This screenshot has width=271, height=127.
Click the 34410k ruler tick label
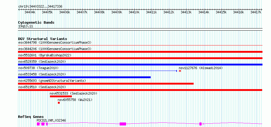[134, 12]
